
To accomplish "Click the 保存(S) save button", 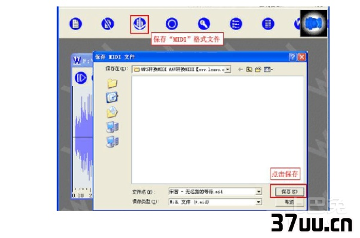I will 289,191.
